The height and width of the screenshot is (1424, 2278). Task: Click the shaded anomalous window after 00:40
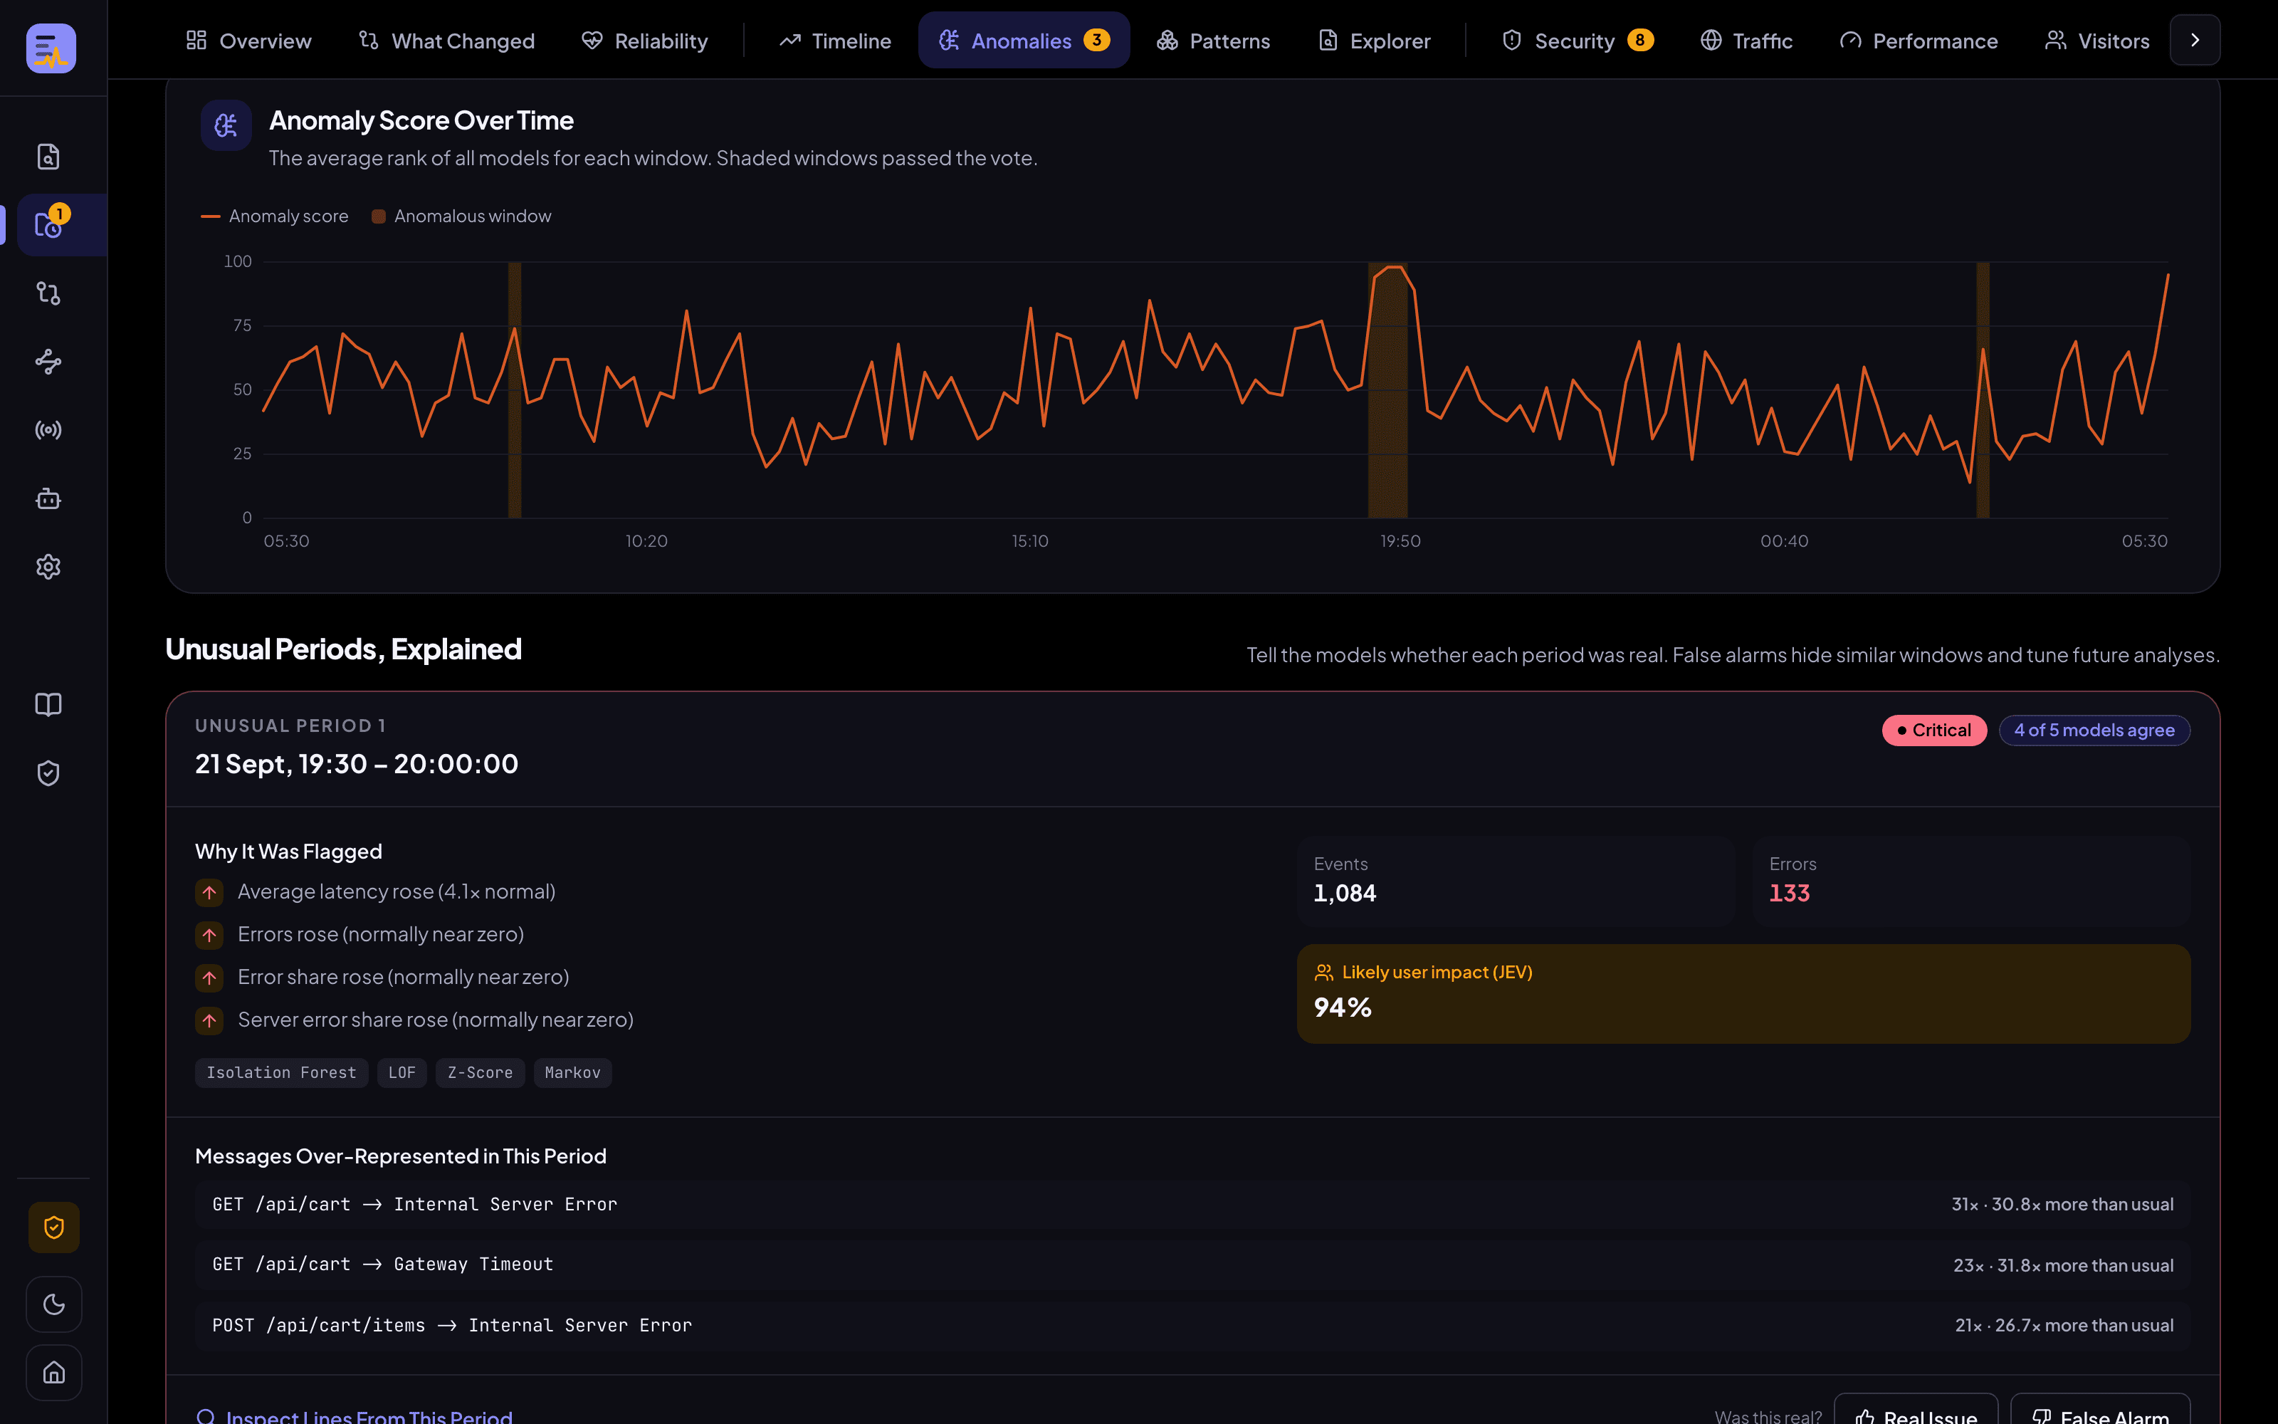[x=1983, y=390]
